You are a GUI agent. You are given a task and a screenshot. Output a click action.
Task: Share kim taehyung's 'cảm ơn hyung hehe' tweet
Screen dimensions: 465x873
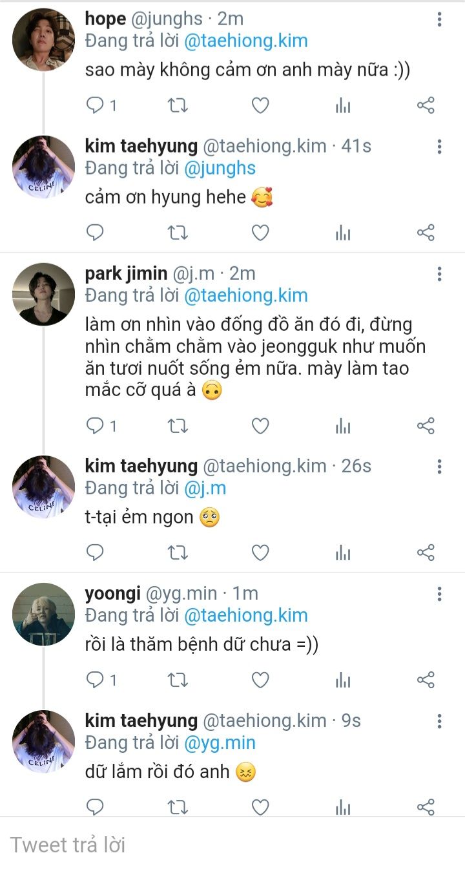[426, 233]
